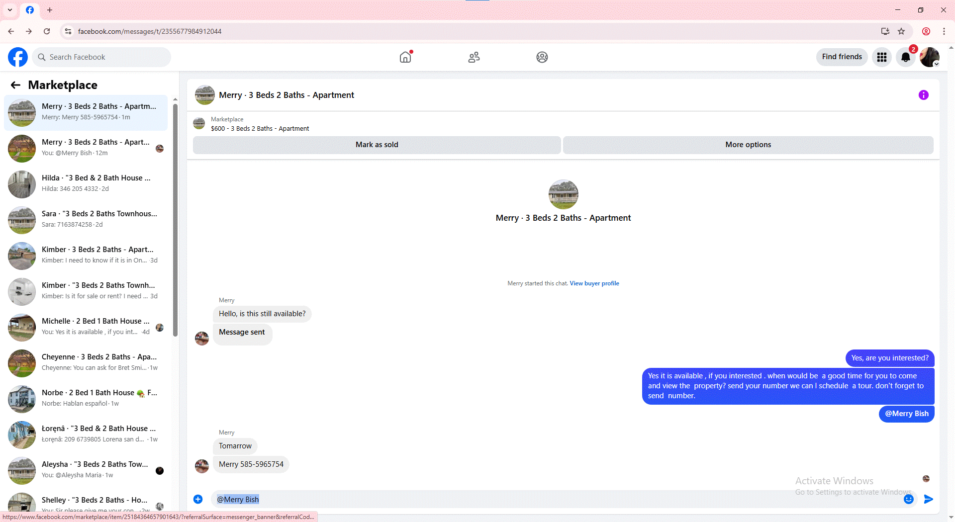Image resolution: width=955 pixels, height=522 pixels.
Task: Open the View buyer profile link
Action: point(594,283)
